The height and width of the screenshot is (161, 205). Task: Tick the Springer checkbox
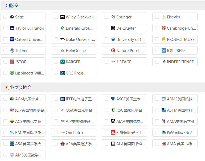[x=106, y=17]
